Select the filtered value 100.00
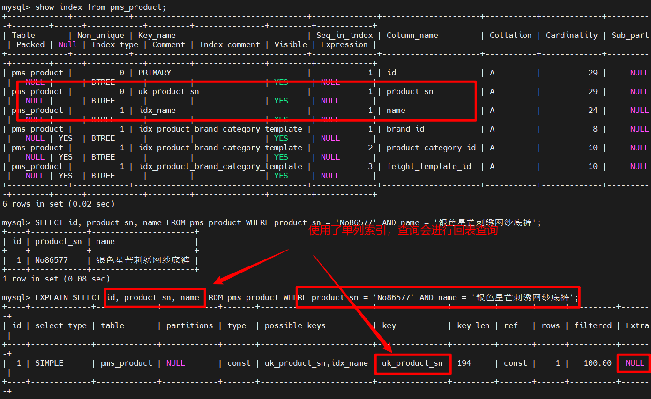 point(598,363)
